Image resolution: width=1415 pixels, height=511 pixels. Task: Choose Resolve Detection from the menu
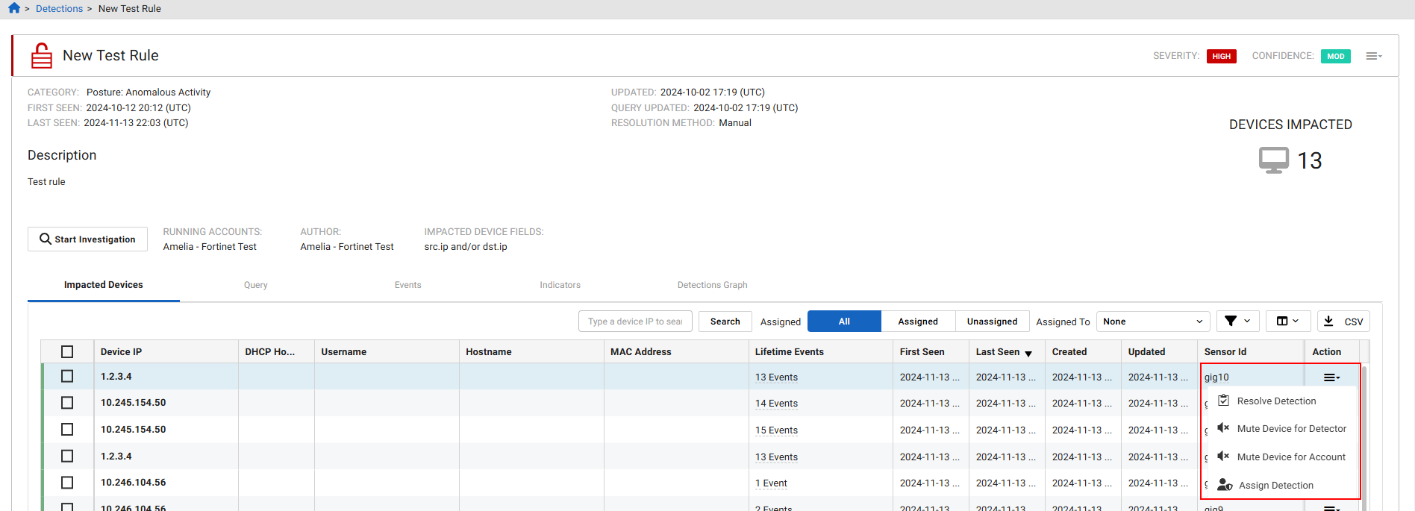1276,401
